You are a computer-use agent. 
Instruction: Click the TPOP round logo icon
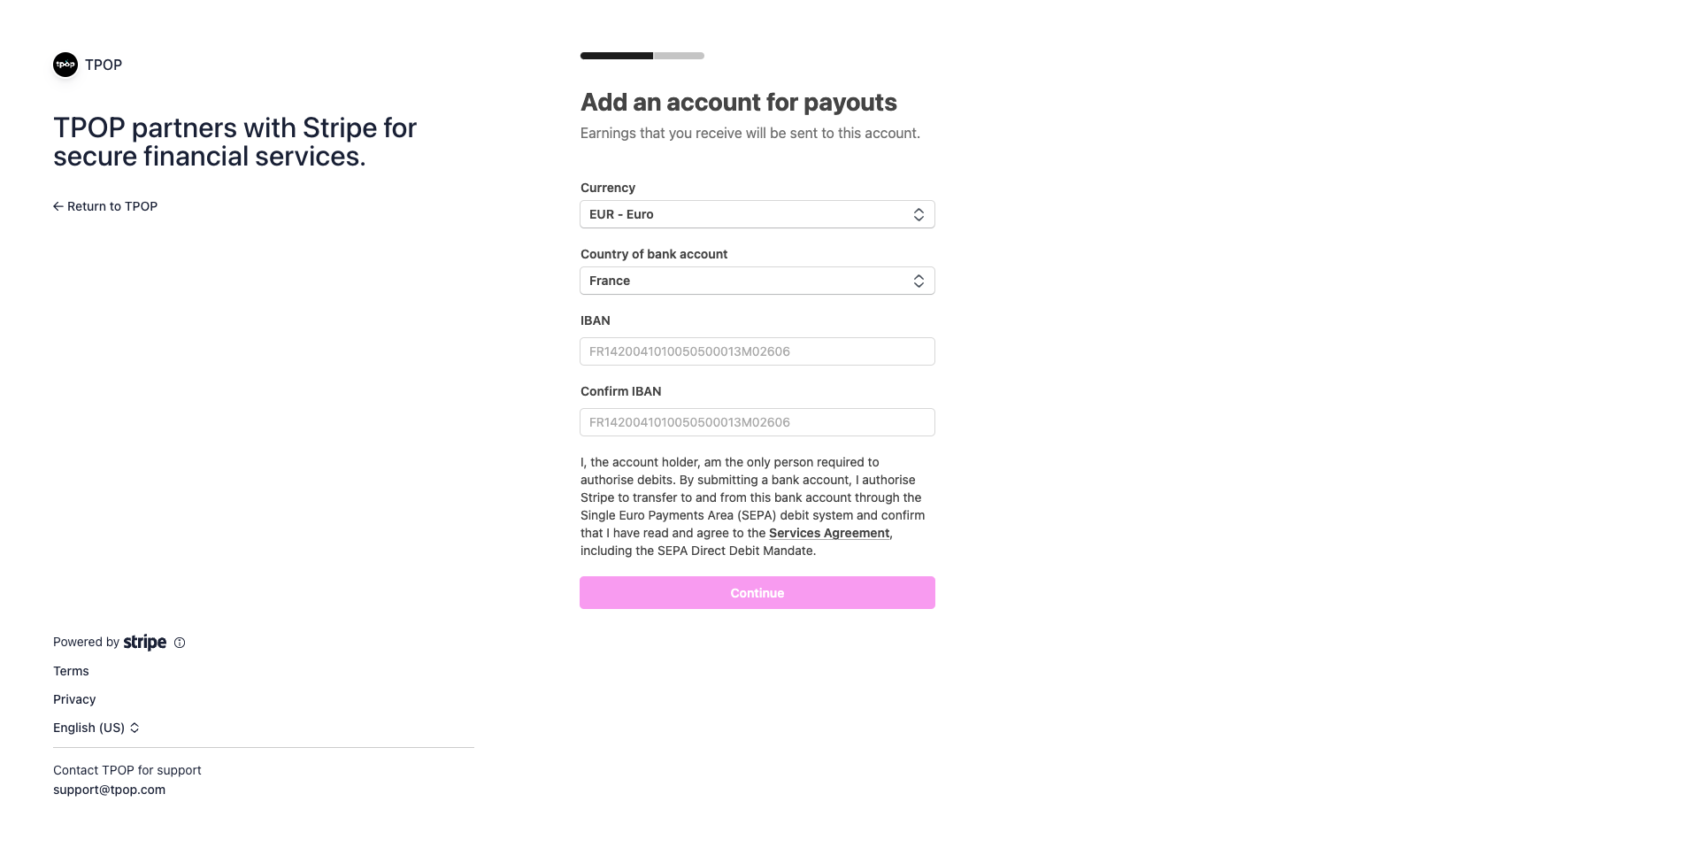pyautogui.click(x=65, y=65)
